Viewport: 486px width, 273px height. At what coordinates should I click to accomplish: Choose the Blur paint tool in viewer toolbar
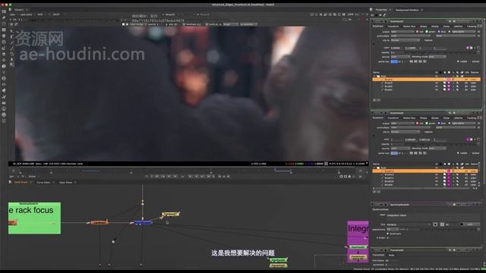12,59
